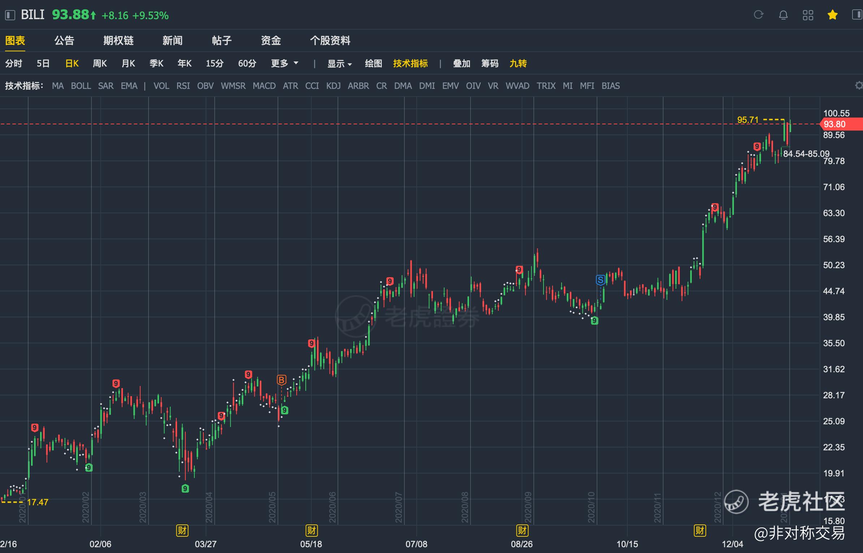The height and width of the screenshot is (553, 863).
Task: Click the refresh icon in header
Action: [759, 15]
